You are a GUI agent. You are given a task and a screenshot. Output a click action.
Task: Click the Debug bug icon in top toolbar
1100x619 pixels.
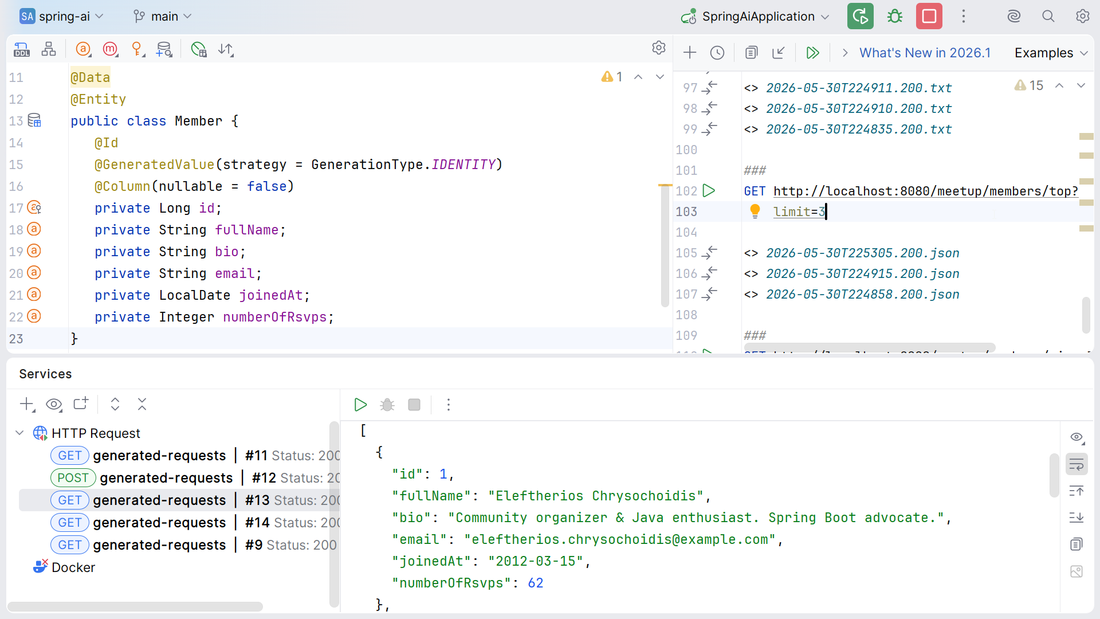coord(895,16)
